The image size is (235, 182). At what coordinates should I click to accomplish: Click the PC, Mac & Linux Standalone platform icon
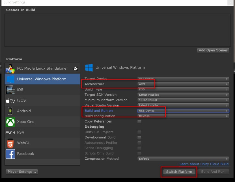click(10, 68)
